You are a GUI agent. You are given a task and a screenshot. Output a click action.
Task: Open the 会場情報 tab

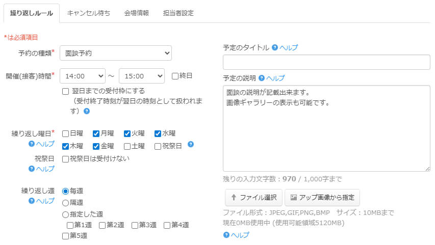tap(136, 13)
